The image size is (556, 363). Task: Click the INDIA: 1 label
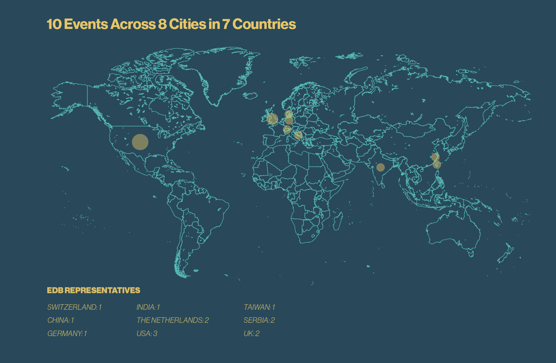148,307
